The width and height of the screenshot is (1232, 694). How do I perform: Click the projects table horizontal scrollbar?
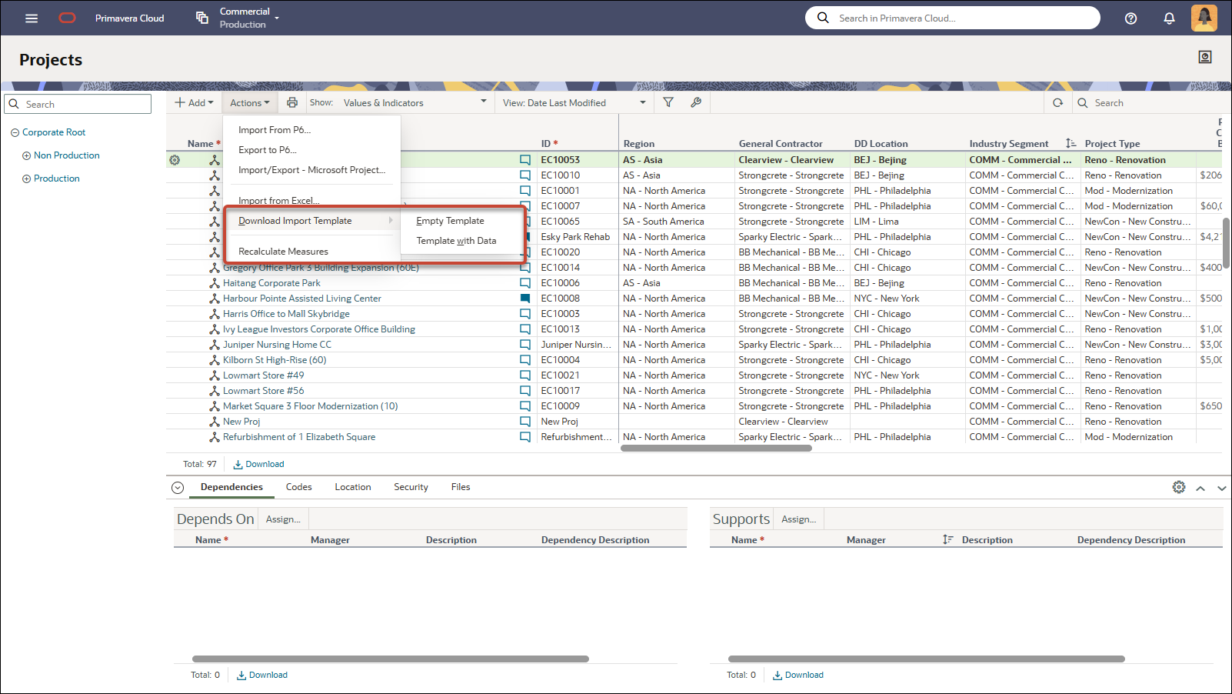tap(716, 449)
